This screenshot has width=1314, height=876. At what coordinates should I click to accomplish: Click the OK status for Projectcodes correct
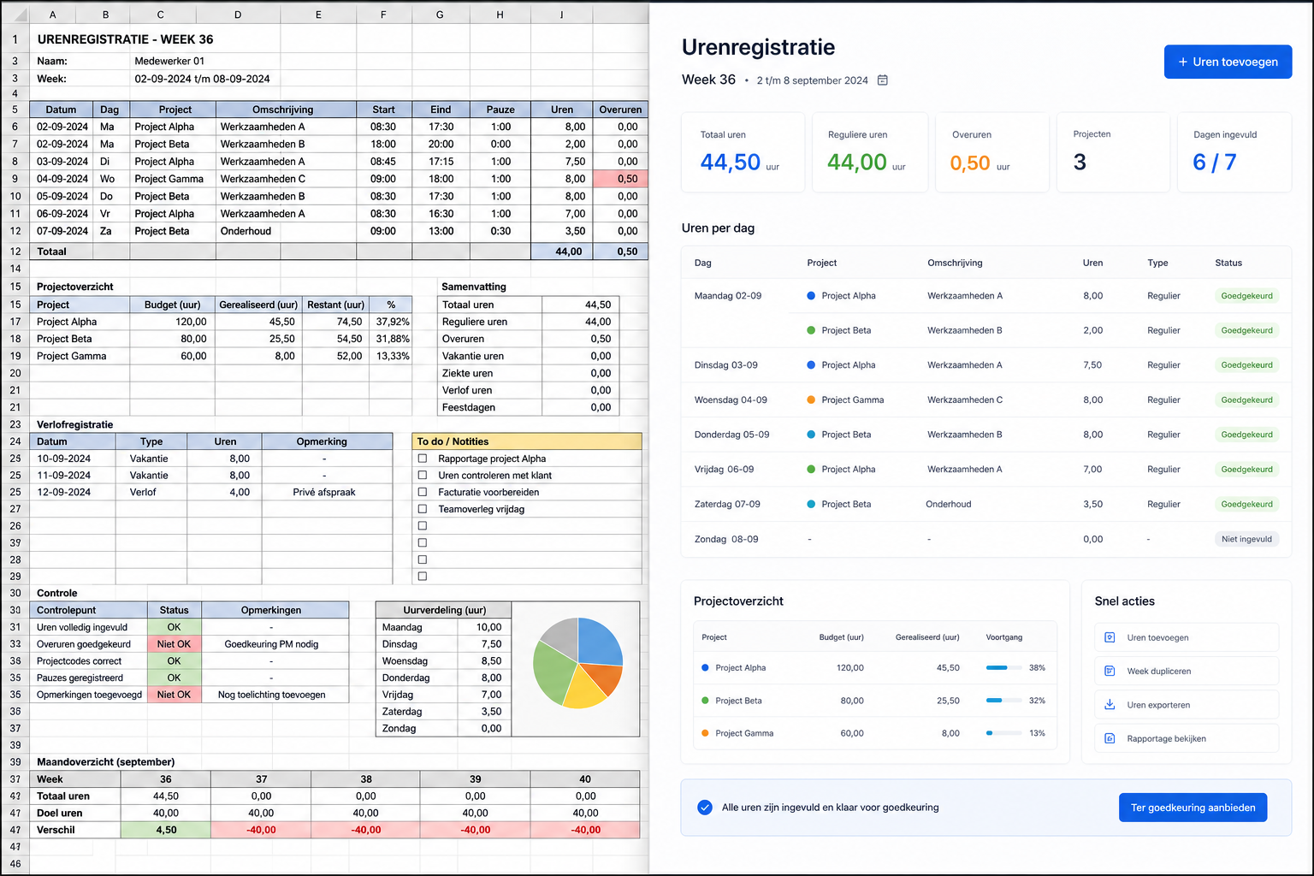click(174, 661)
